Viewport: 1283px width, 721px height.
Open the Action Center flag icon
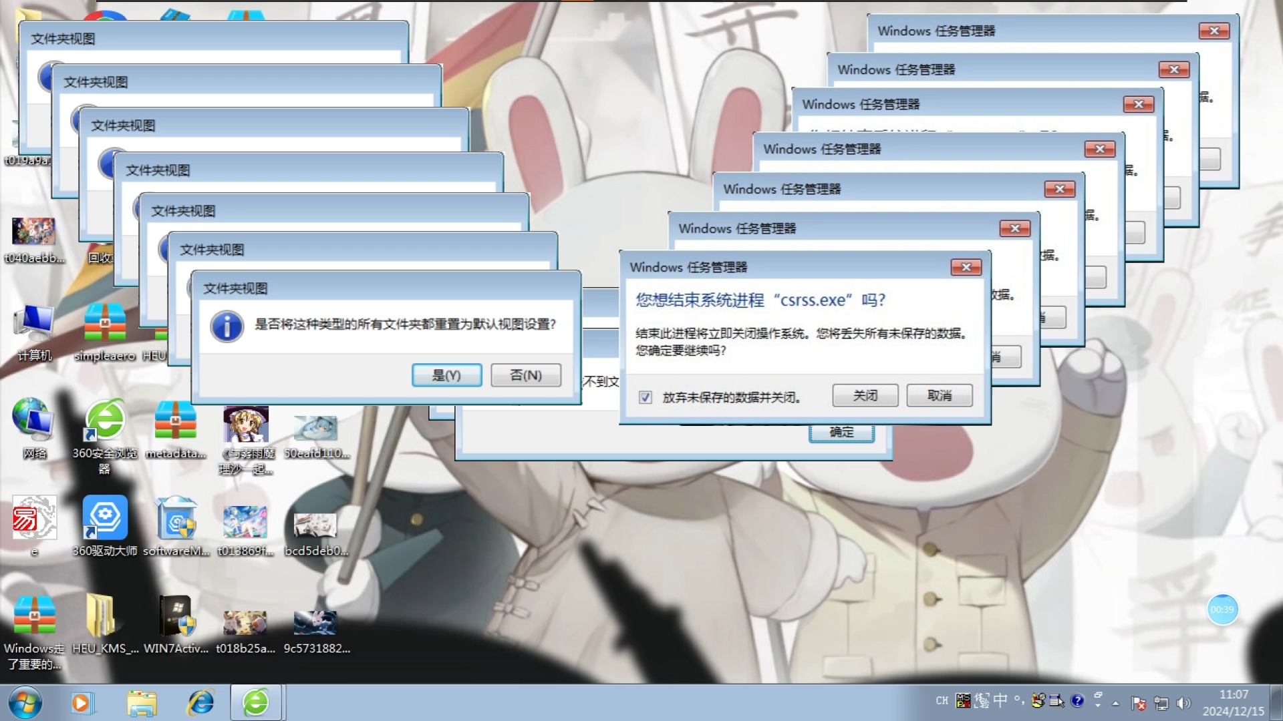click(1139, 703)
